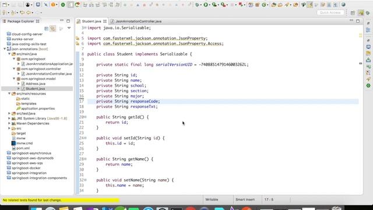Click the New Java Class green C icon
Screen dimensions: 373x210
coord(263,5)
